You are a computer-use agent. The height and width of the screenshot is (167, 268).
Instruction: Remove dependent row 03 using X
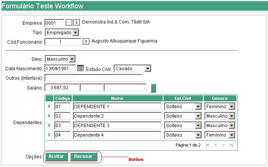click(x=49, y=125)
